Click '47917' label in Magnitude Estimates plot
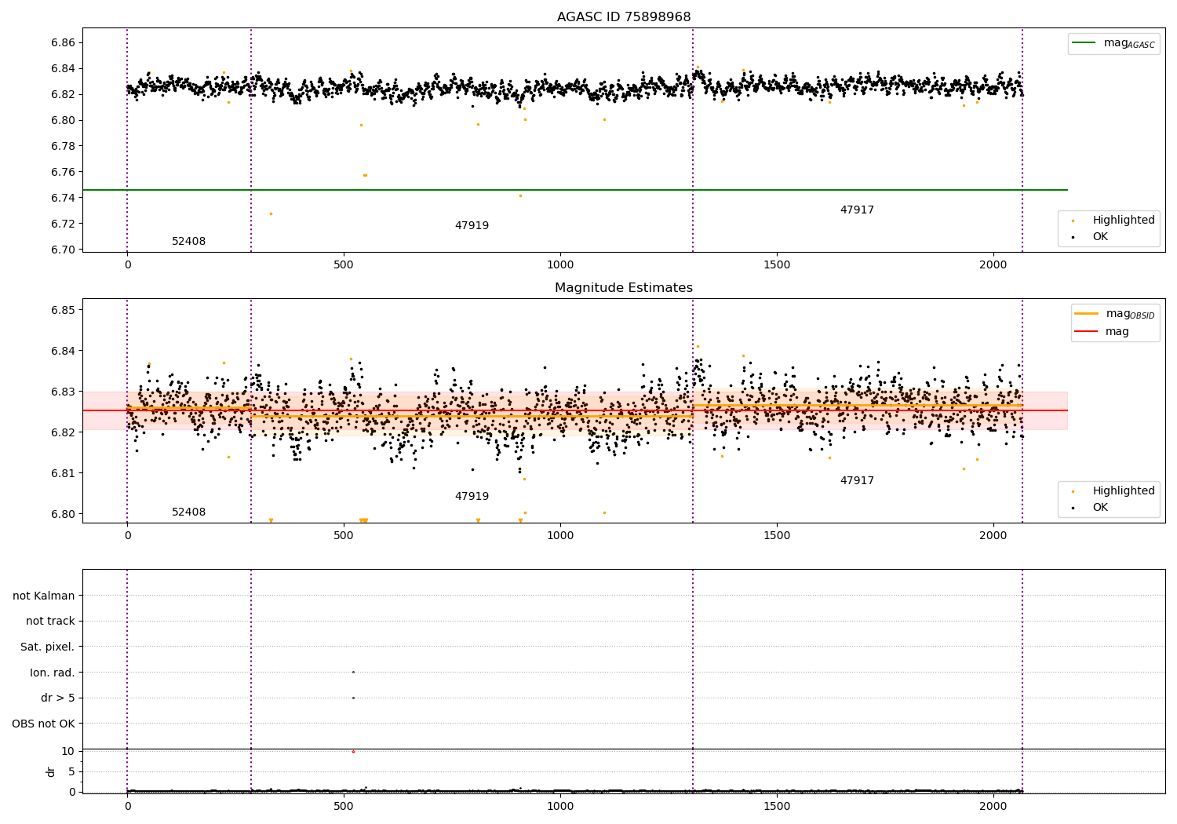Screen dimensions: 1177x824 (x=857, y=481)
